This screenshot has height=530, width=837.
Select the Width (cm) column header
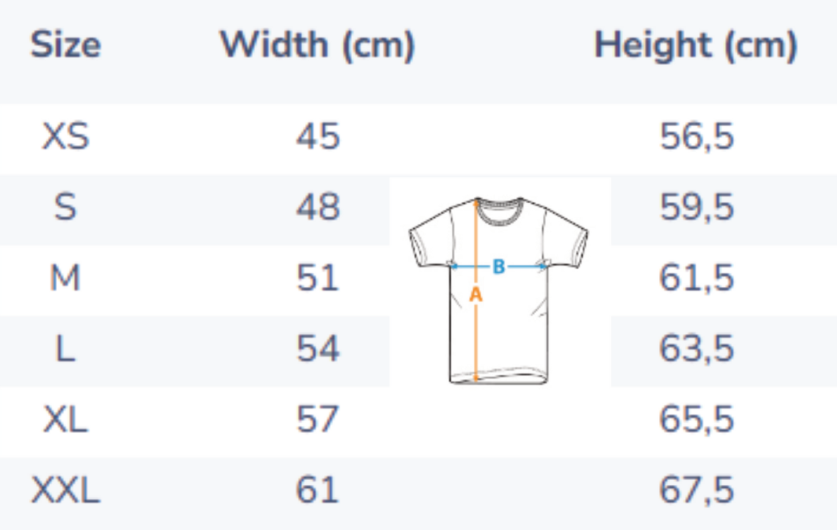pos(317,45)
